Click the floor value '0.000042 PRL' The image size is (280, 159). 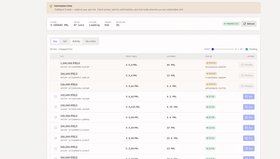point(59,25)
